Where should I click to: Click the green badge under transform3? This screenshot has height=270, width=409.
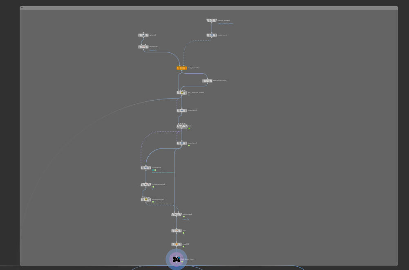(x=189, y=146)
